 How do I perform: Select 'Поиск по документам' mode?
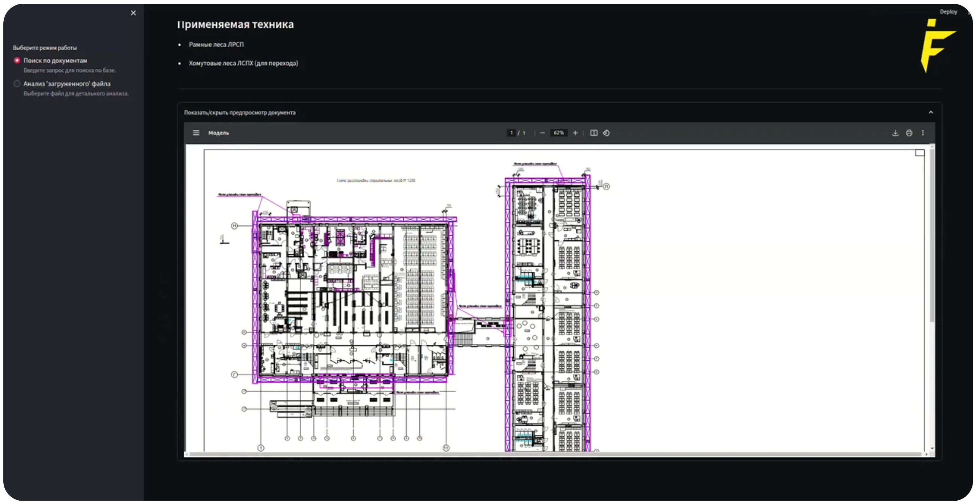tap(17, 60)
